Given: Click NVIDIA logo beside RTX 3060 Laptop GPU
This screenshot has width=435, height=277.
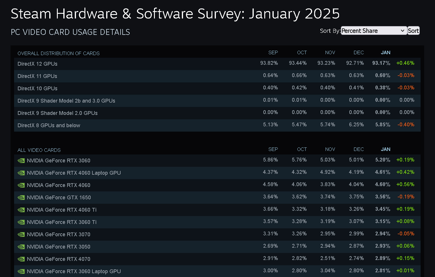Looking at the screenshot, I should click(21, 271).
